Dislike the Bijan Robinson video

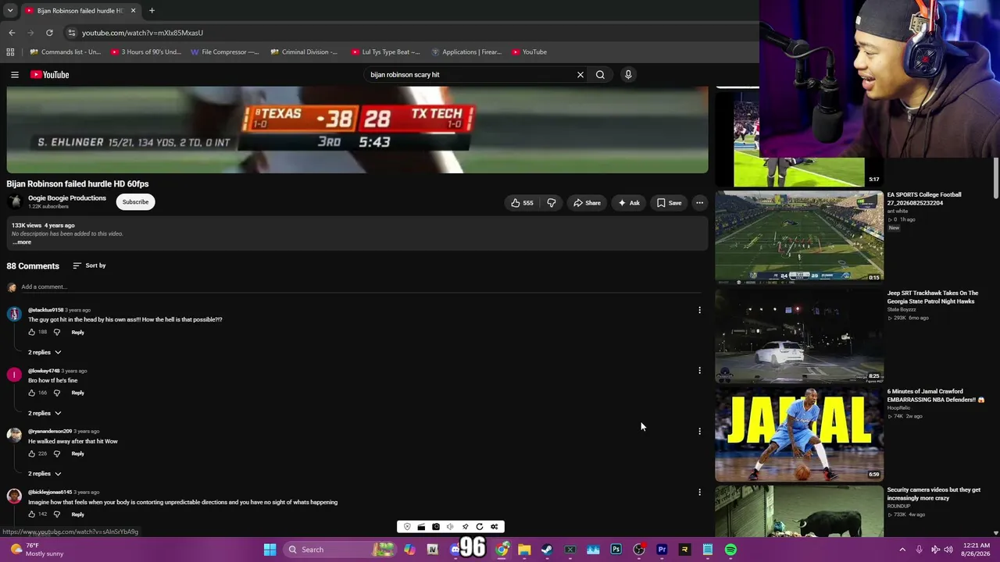pyautogui.click(x=552, y=203)
